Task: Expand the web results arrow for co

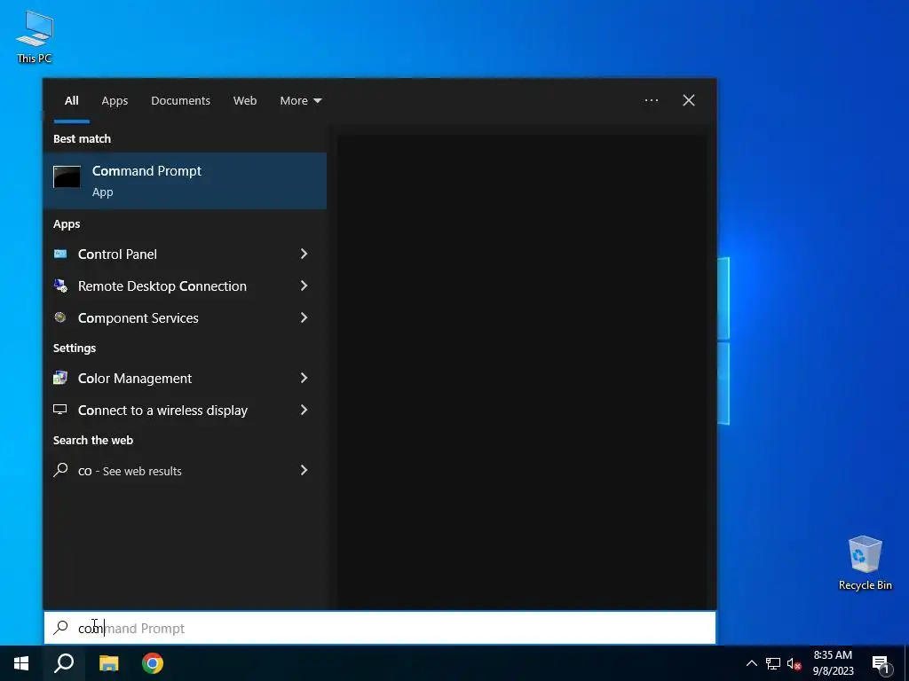Action: click(304, 470)
